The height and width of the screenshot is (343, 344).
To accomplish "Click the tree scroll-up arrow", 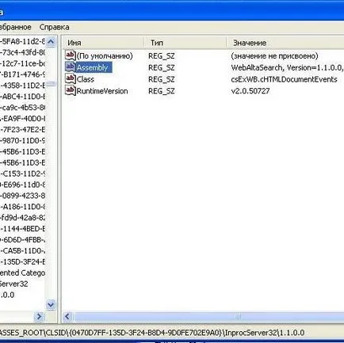I will pyautogui.click(x=51, y=42).
